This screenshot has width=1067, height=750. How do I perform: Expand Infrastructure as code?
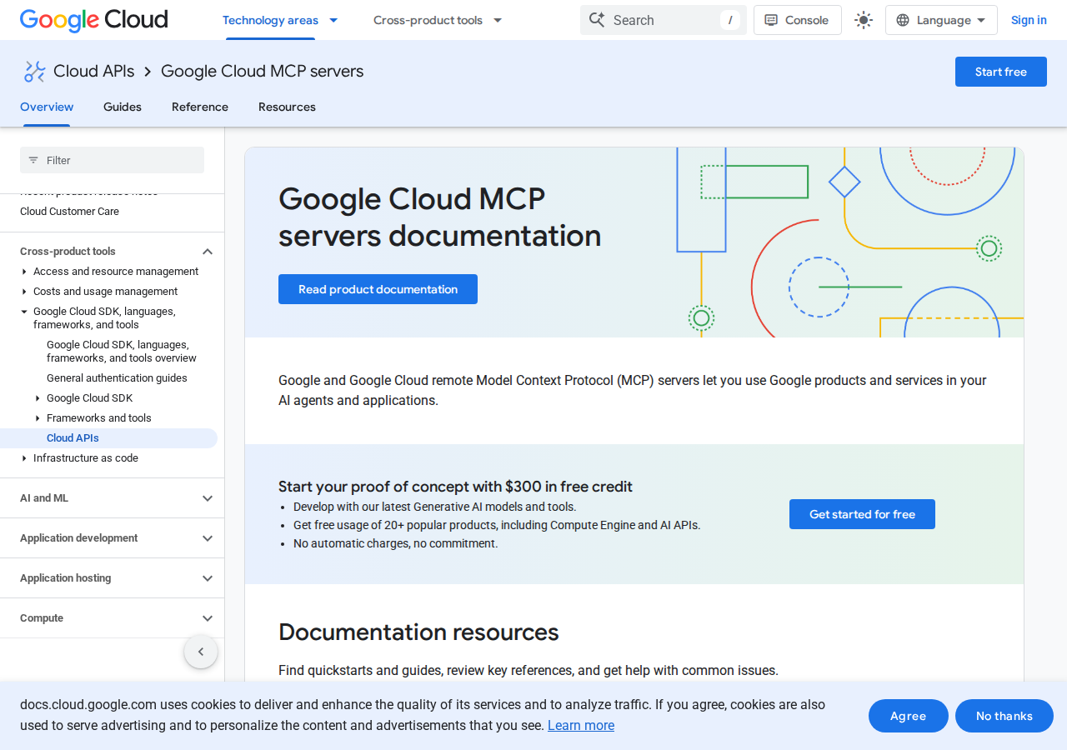point(24,458)
